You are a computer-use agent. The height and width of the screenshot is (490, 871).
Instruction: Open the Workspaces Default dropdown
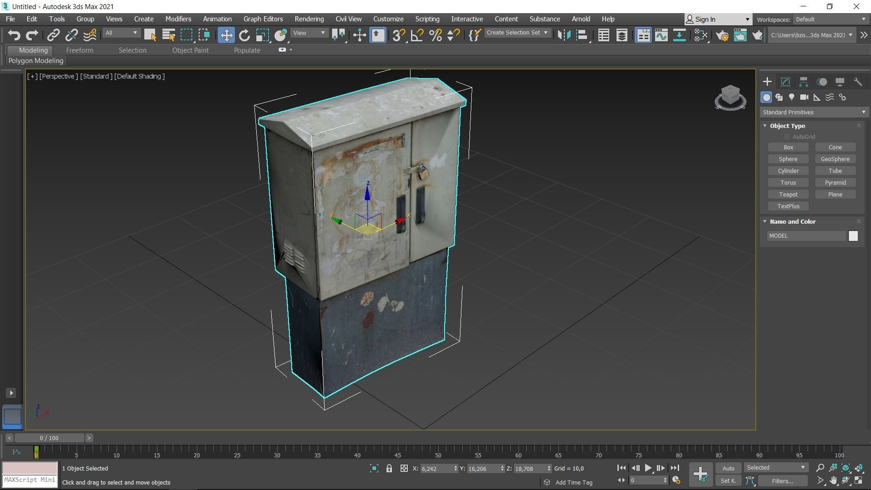831,19
